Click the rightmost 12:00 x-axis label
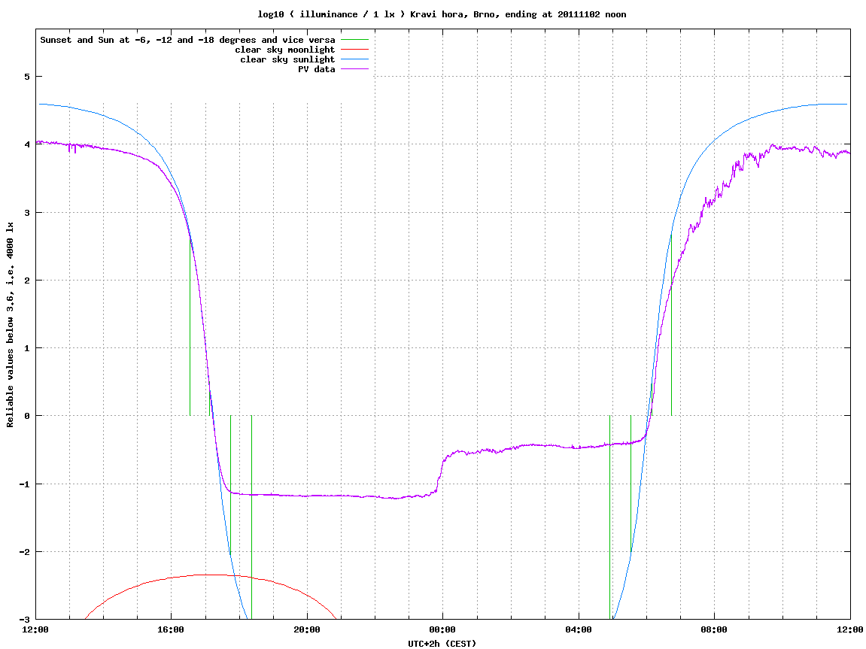 coord(850,629)
